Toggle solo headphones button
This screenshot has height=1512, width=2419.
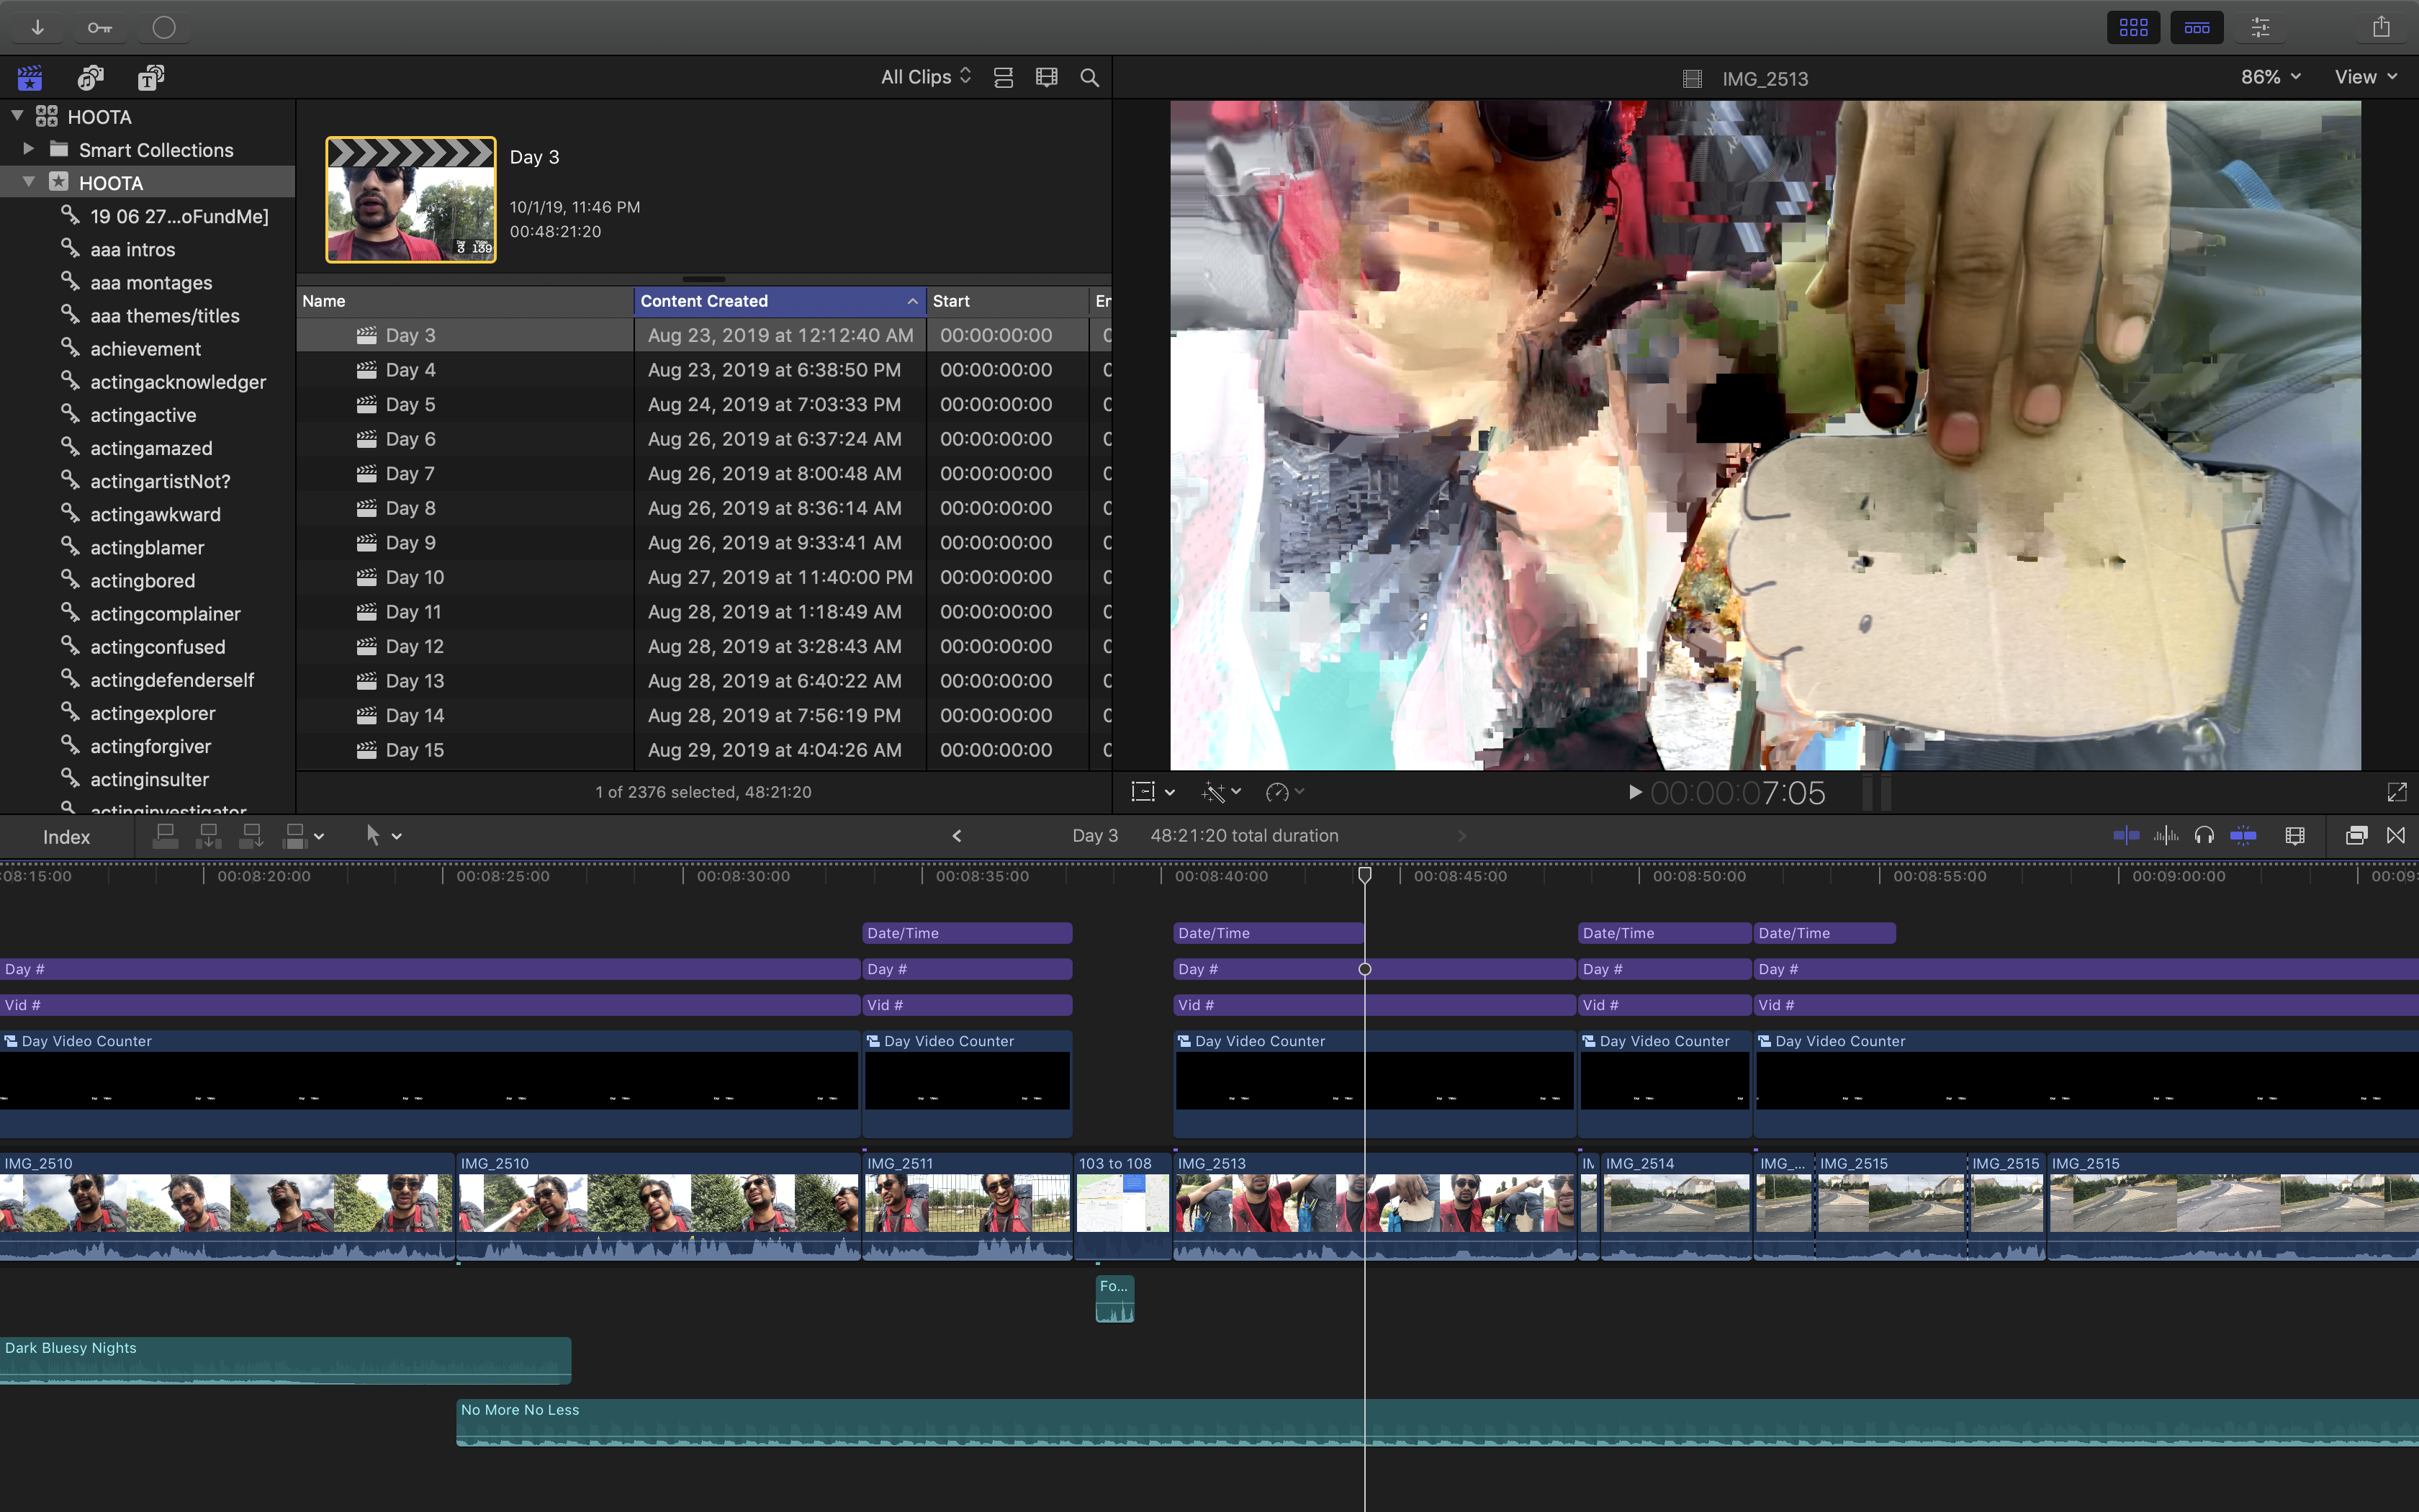pos(2204,836)
